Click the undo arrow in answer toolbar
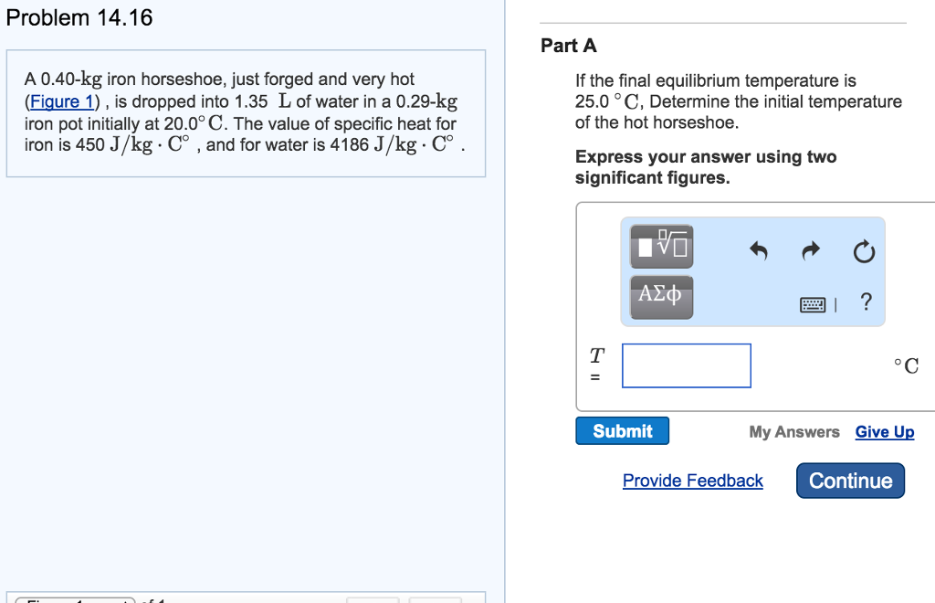935x603 pixels. pos(758,251)
